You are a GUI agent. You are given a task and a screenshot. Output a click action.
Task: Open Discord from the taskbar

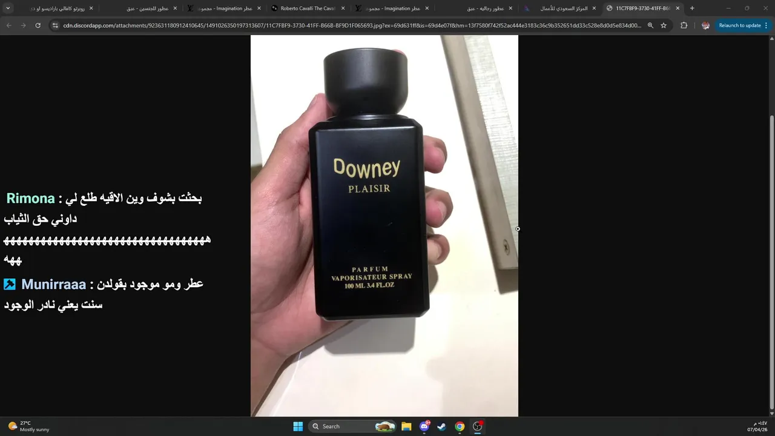[x=424, y=426]
